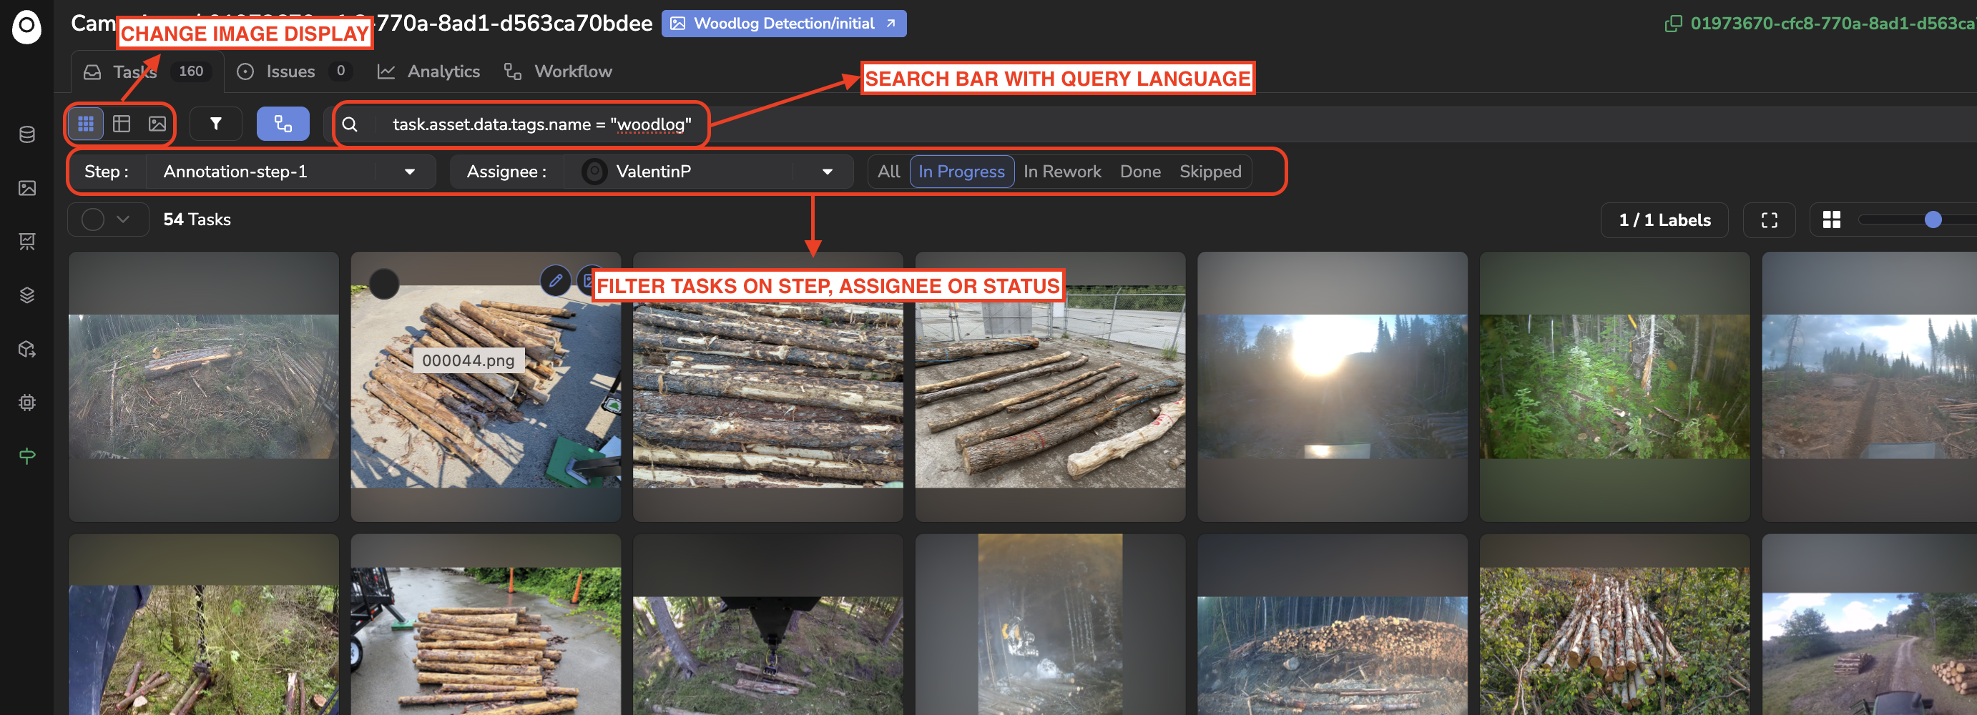Open the Issues tab

coord(294,71)
